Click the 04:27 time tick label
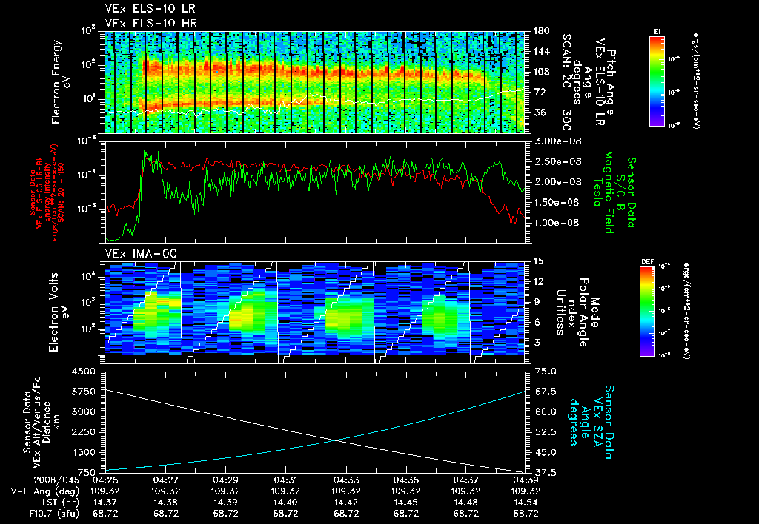The image size is (759, 524). [166, 480]
